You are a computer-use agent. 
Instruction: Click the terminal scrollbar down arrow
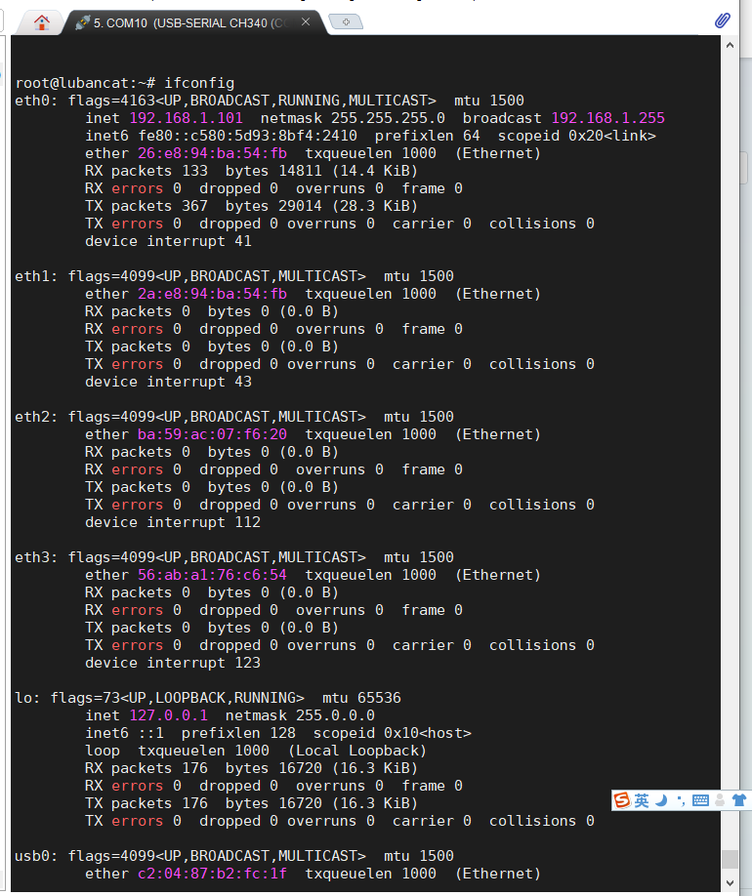click(730, 883)
